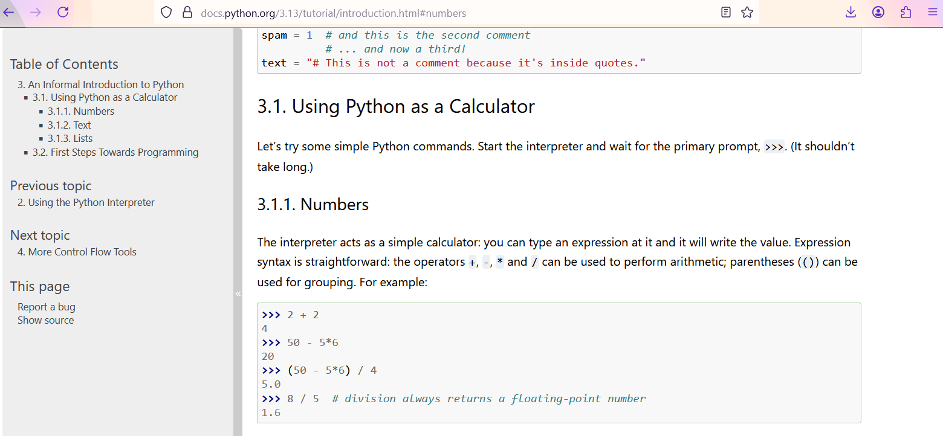Open '3. An Informal Introduction to Python' link
This screenshot has width=943, height=436.
coord(100,85)
